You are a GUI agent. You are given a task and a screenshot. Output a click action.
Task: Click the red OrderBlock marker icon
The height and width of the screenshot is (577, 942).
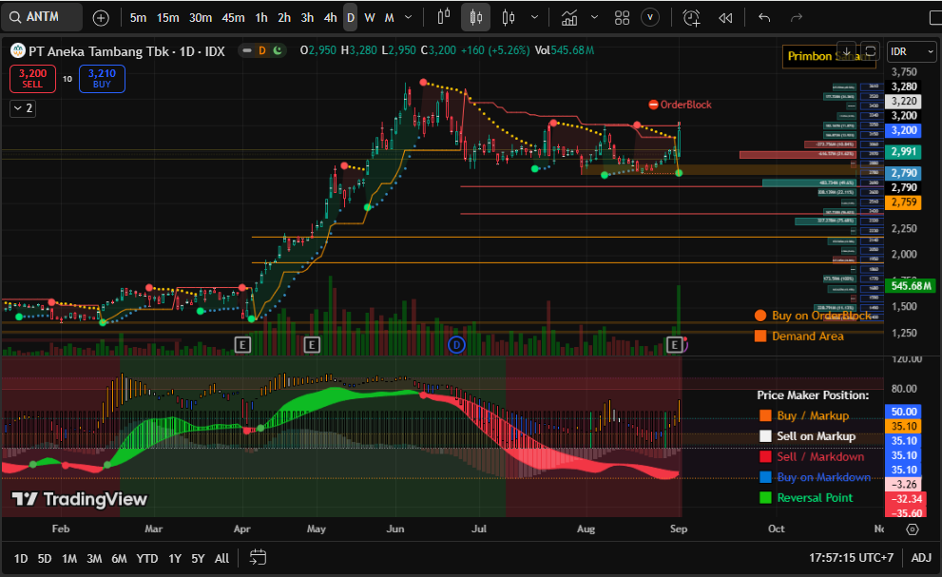[x=654, y=105]
